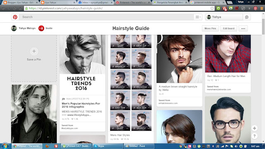This screenshot has width=265, height=149.
Task: Close the Blogger: Uyo Yahya tab
Action: tap(37, 2)
